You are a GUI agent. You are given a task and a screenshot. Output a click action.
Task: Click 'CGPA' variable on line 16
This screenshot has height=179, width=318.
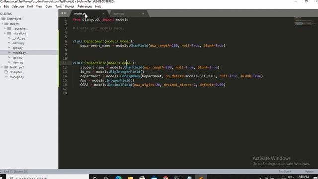[x=84, y=85]
